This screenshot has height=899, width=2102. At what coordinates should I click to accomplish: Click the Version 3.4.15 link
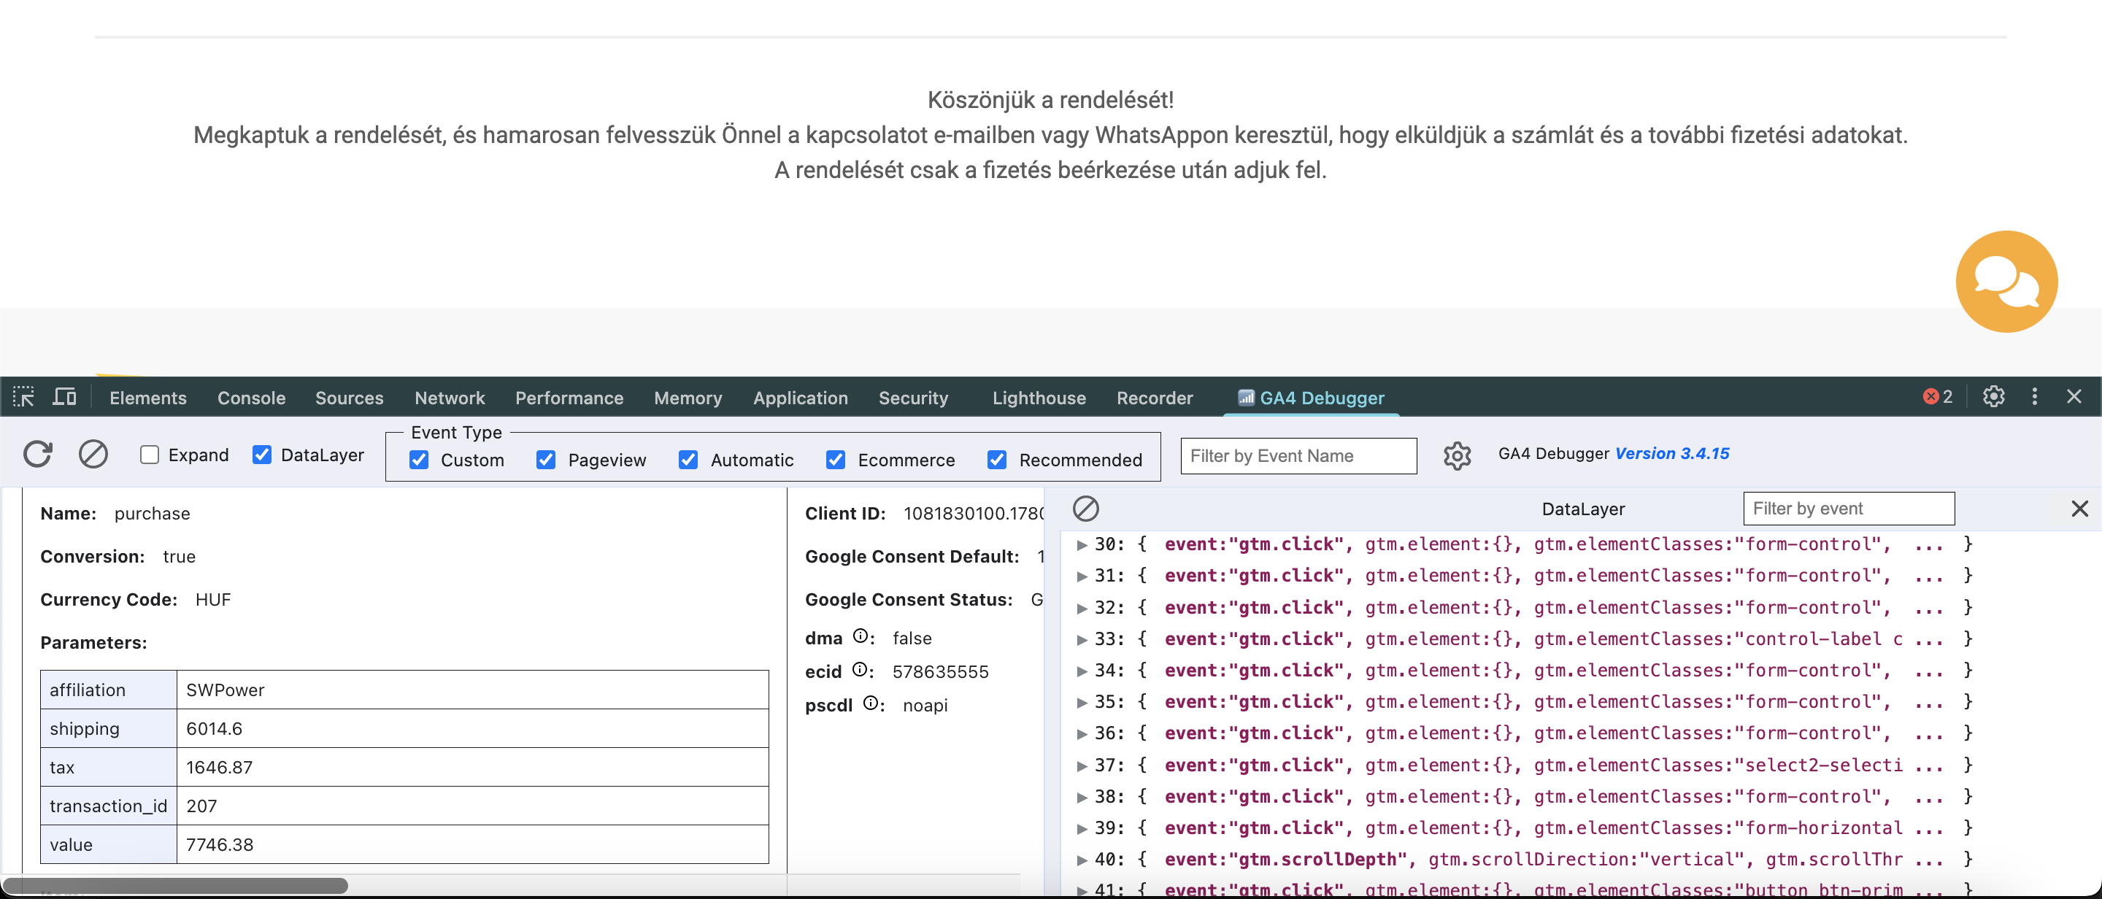click(x=1672, y=454)
